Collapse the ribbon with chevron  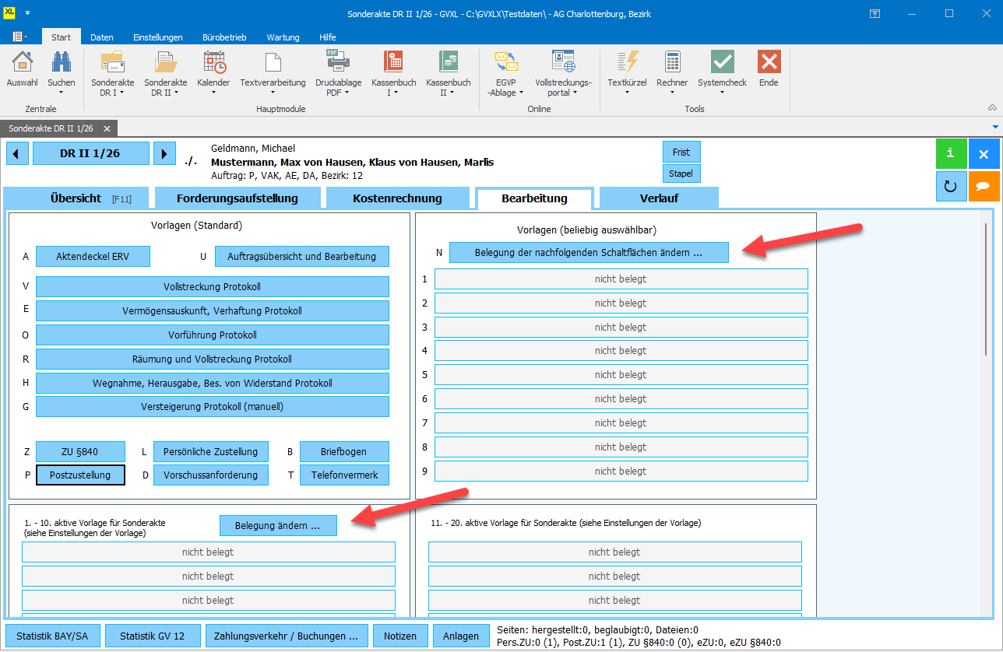pos(992,108)
